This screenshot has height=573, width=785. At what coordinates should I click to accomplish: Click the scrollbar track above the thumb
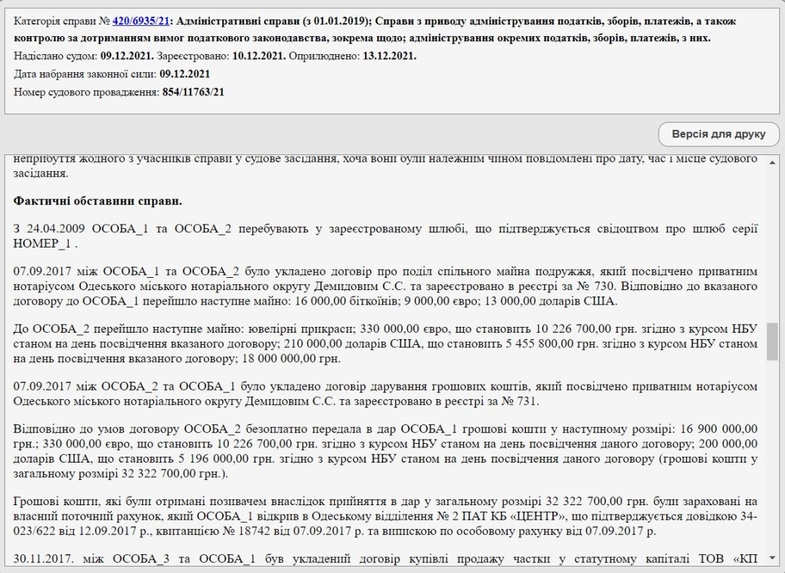[772, 245]
